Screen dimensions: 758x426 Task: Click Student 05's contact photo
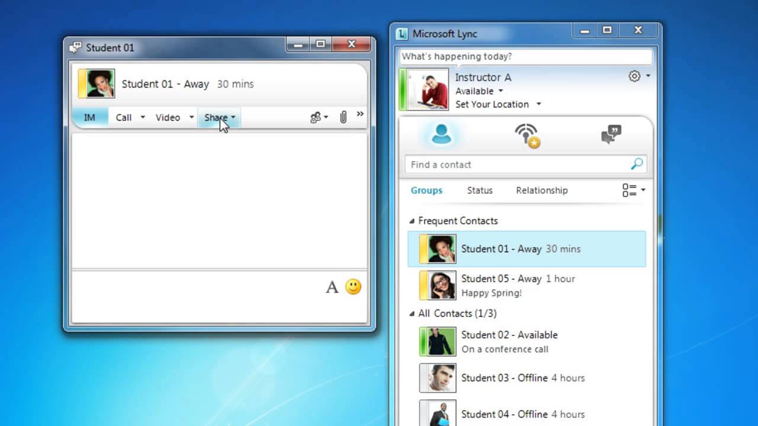[x=442, y=285]
